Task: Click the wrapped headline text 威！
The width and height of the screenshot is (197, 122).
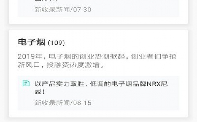Action: [x=40, y=92]
